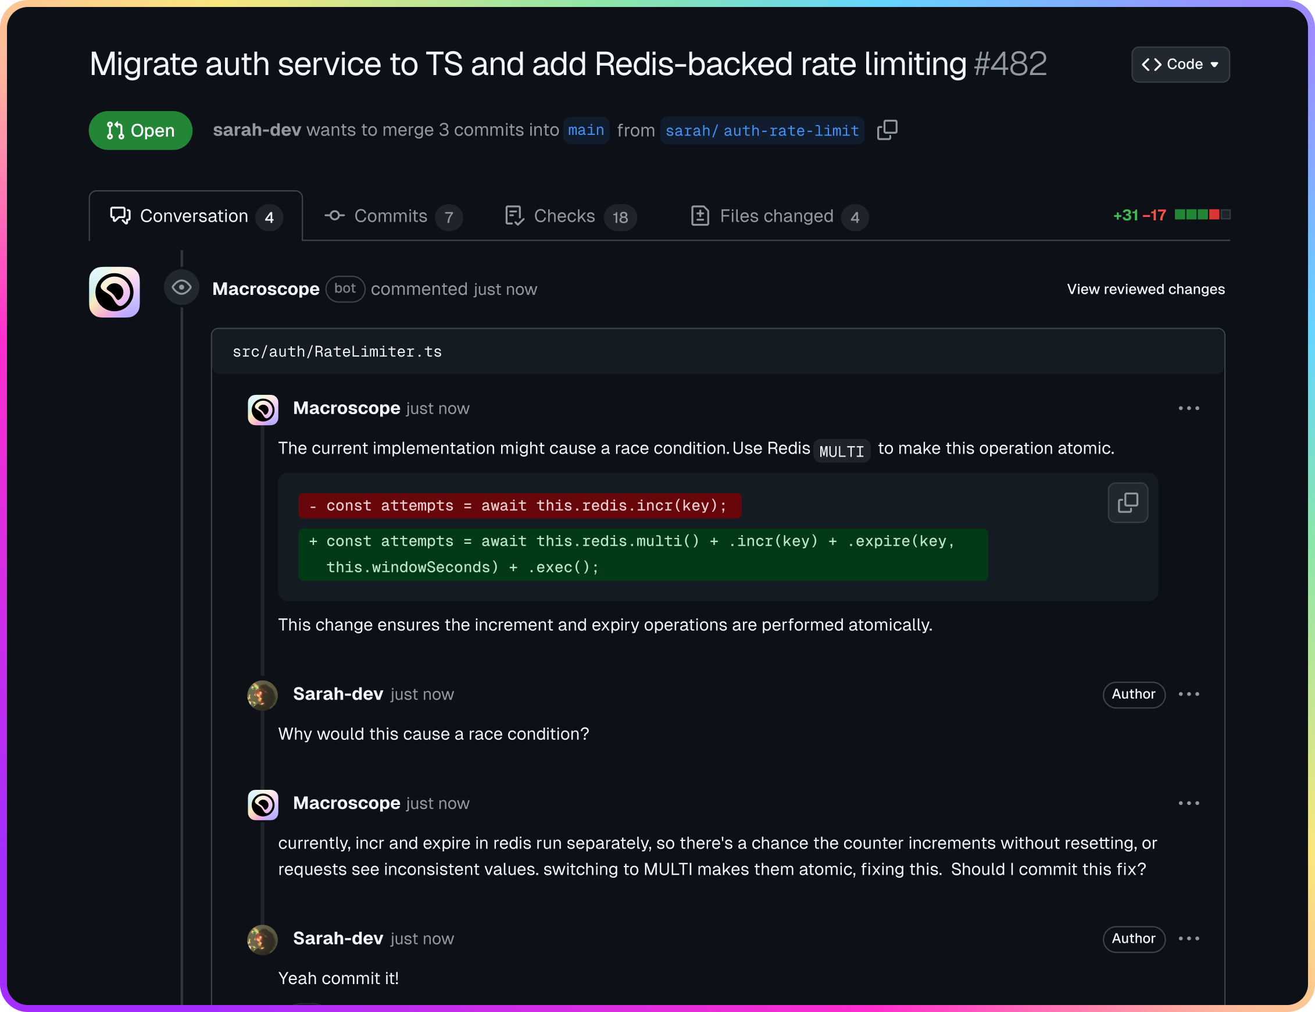Expand the Code dropdown button
1315x1012 pixels.
1180,65
